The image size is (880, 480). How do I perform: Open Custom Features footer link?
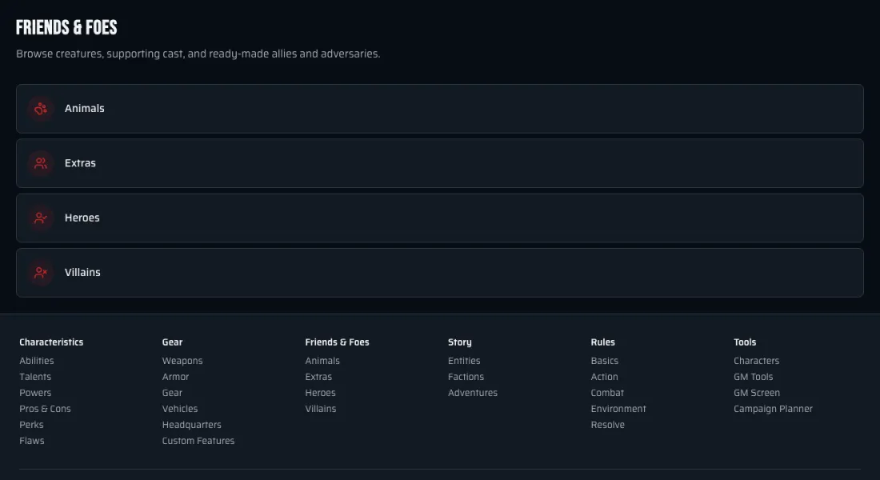coord(198,441)
